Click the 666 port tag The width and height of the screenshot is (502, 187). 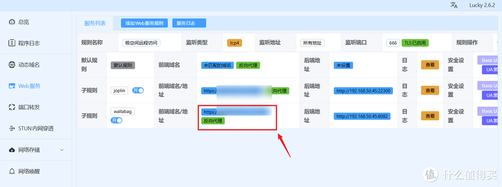coord(393,43)
